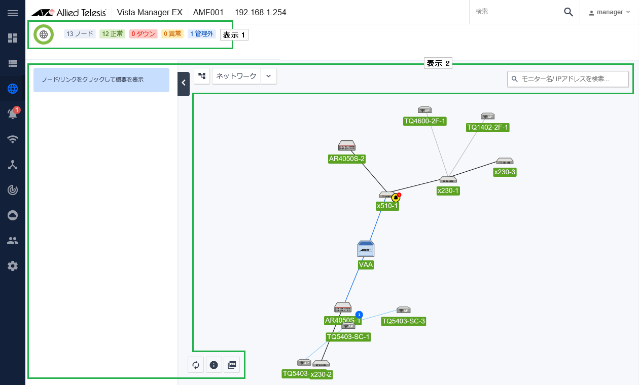This screenshot has height=385, width=639.
Task: Filter by 0 異常 badge
Action: tap(172, 34)
